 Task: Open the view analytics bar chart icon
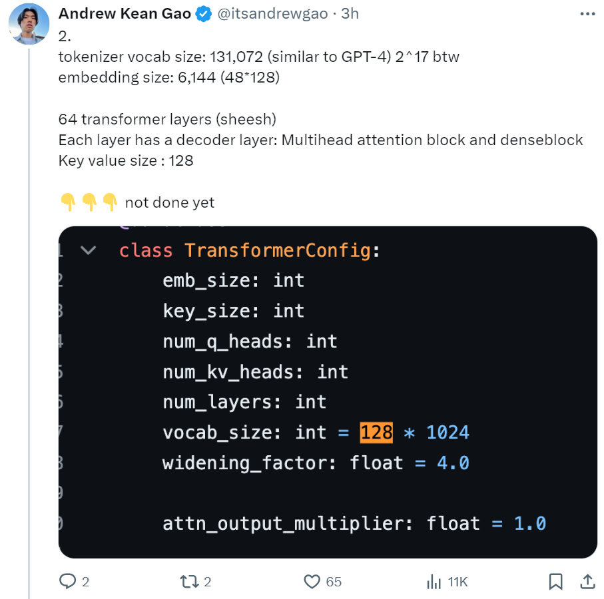click(434, 582)
